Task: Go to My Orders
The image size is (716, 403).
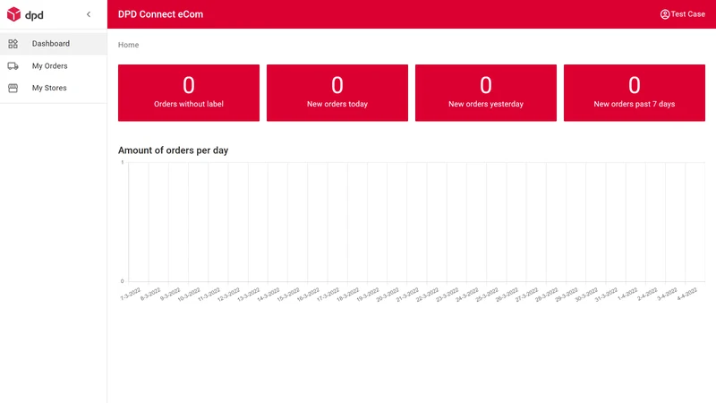Action: point(54,66)
